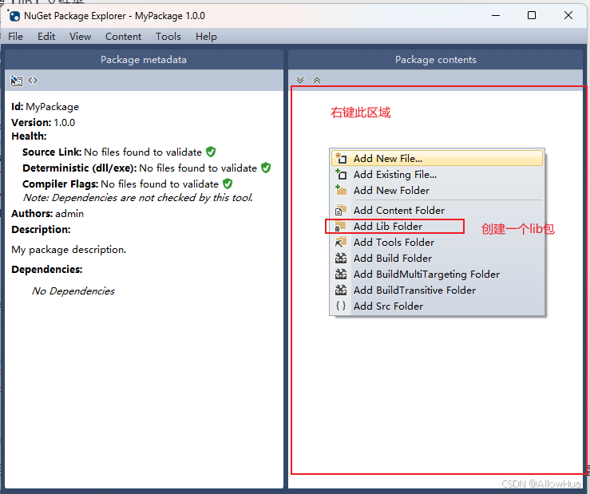Click the Authors value admin

[x=69, y=213]
